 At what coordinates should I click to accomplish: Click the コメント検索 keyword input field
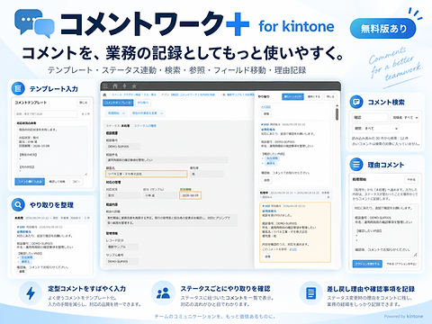[x=370, y=117]
